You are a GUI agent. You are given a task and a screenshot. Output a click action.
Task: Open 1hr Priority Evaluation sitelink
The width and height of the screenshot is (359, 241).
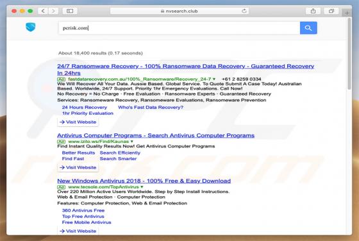click(x=88, y=113)
